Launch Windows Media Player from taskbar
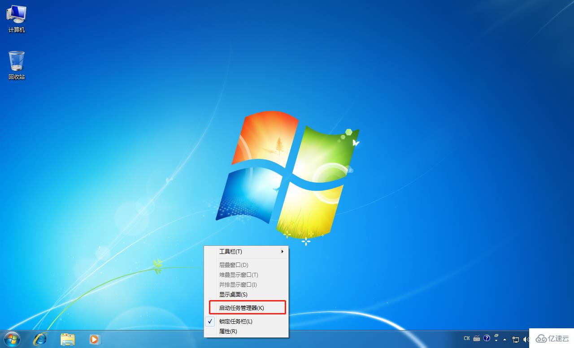 (95, 339)
